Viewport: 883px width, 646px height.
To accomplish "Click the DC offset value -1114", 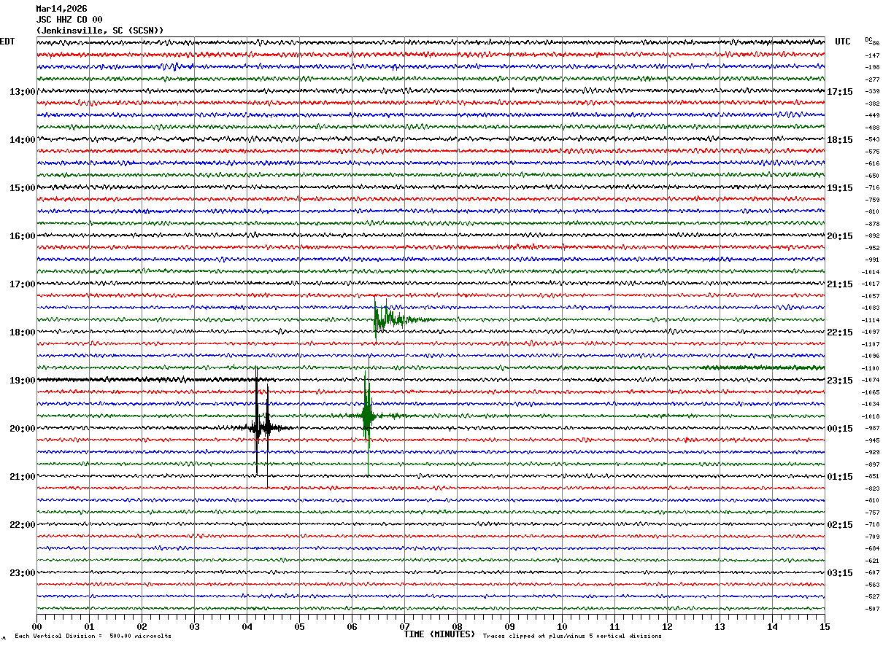I will 871,320.
